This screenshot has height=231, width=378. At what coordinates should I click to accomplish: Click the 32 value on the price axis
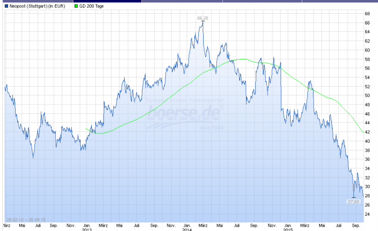tap(367, 178)
